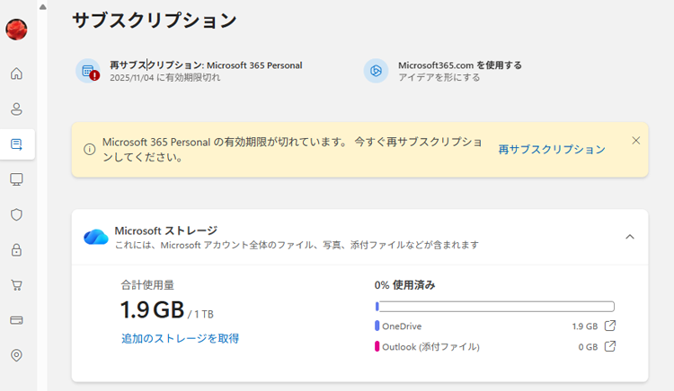Collapse the Microsoft ストレージ section
The height and width of the screenshot is (391, 674).
(630, 237)
